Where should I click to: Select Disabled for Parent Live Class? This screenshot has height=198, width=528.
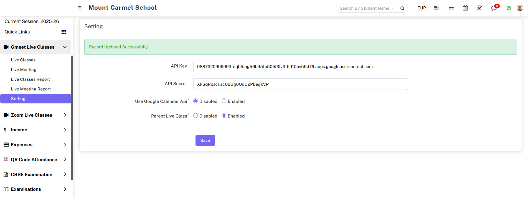[x=196, y=116]
